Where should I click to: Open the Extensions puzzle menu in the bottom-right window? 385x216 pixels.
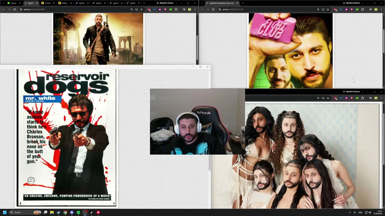pyautogui.click(x=362, y=98)
